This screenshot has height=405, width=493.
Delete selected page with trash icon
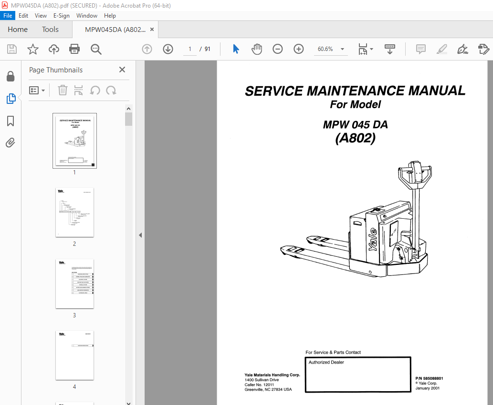(63, 91)
